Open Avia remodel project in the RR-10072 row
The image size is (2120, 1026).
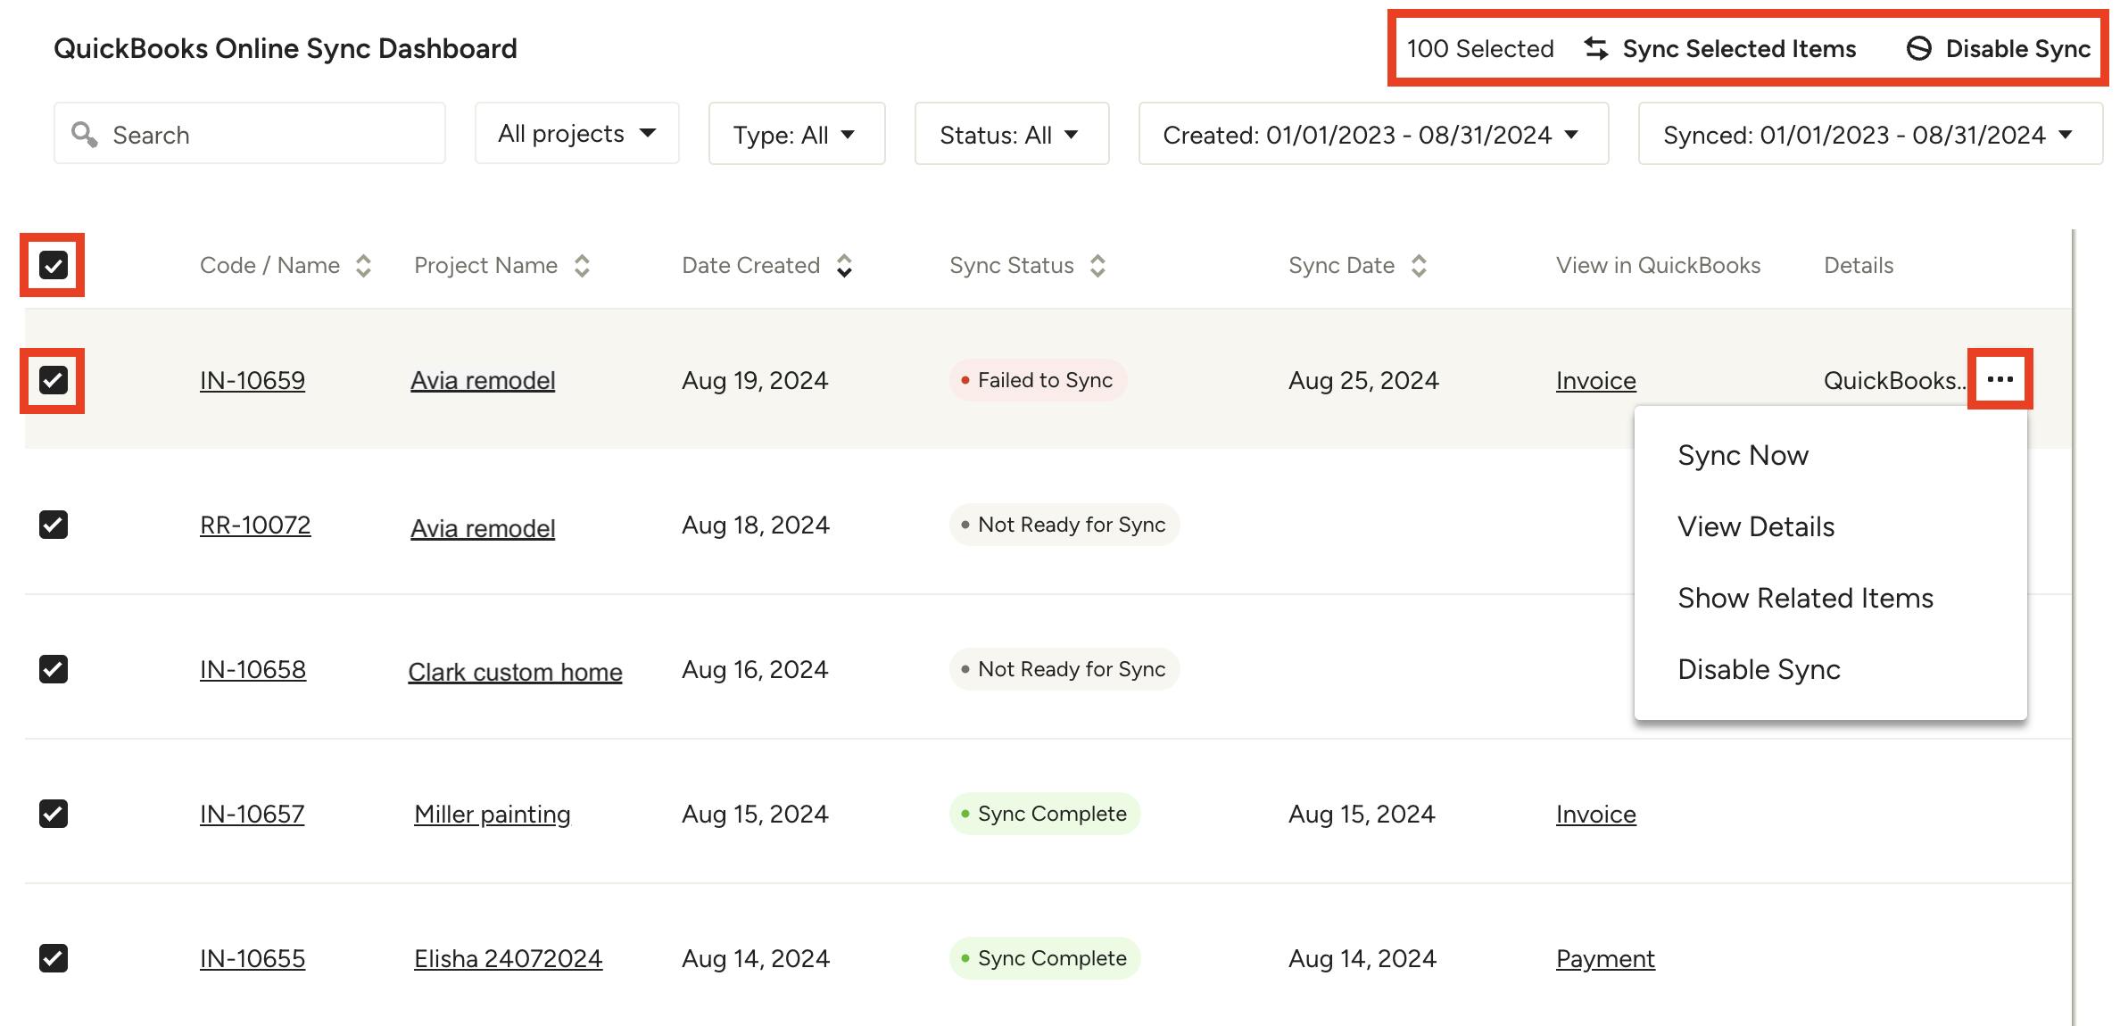point(483,528)
